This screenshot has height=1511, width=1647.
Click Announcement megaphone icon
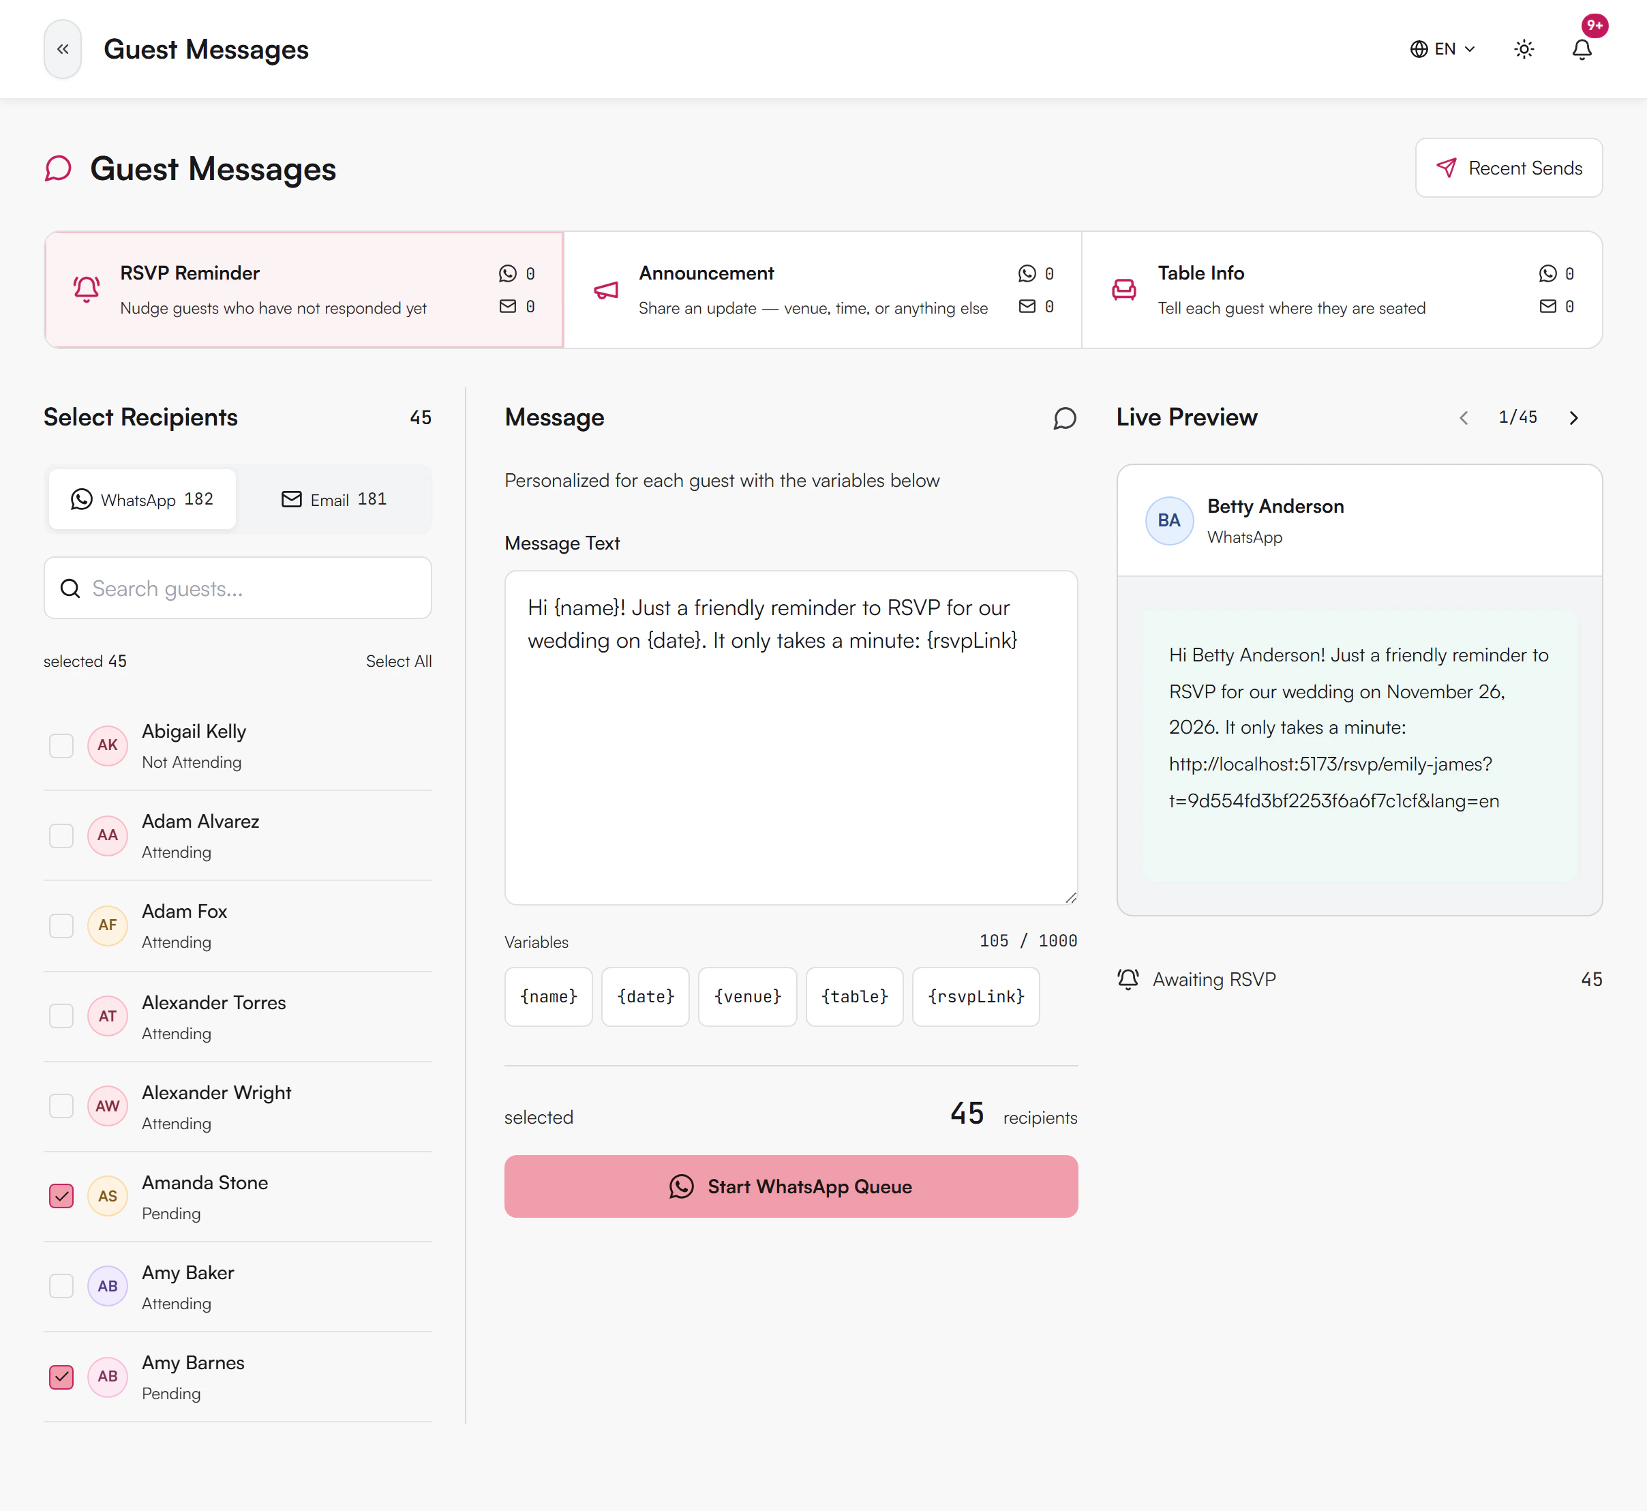tap(605, 289)
